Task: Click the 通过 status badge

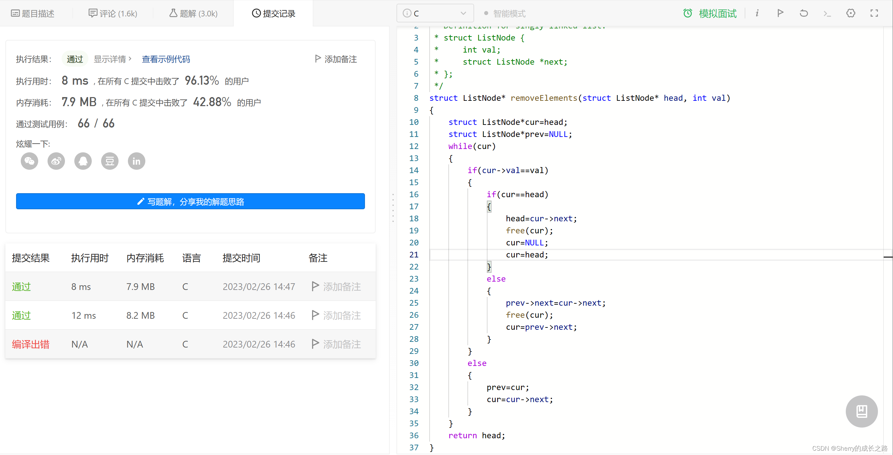Action: (75, 59)
